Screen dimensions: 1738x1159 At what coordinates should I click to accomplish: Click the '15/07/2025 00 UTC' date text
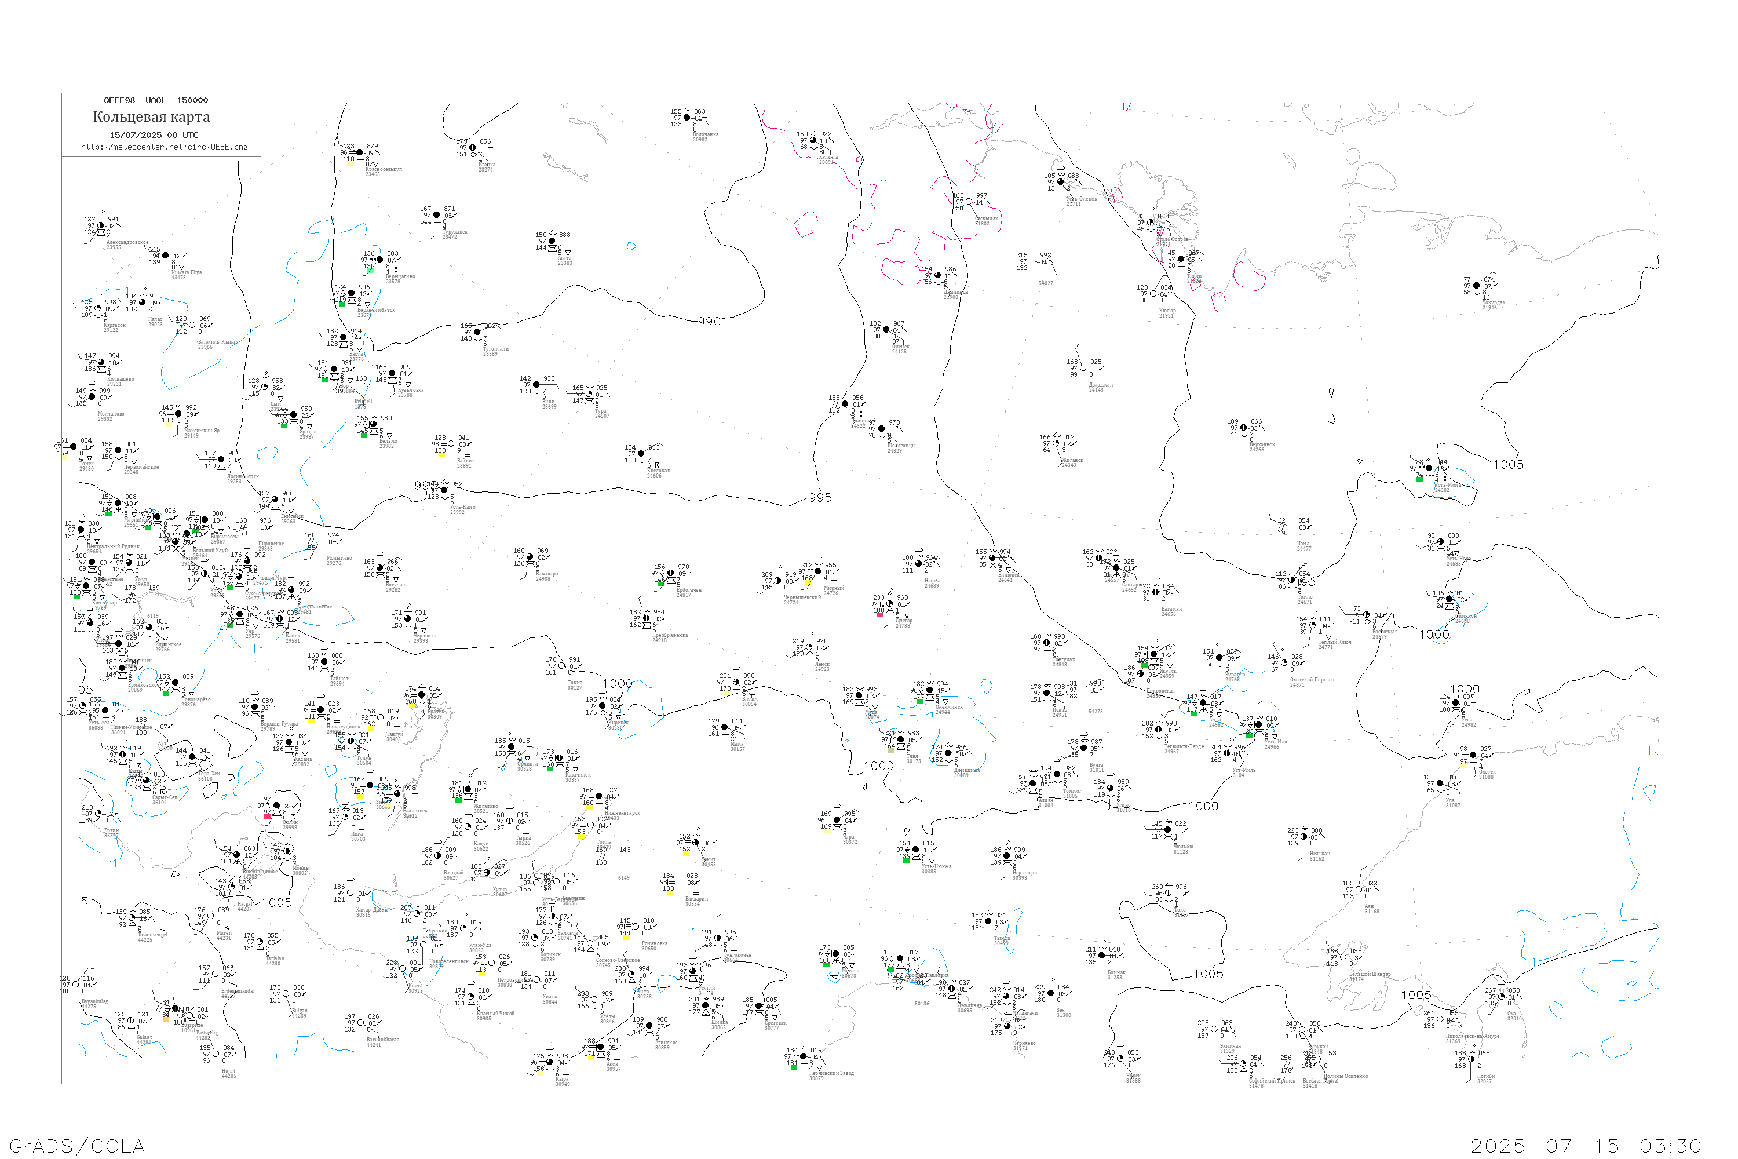(154, 135)
